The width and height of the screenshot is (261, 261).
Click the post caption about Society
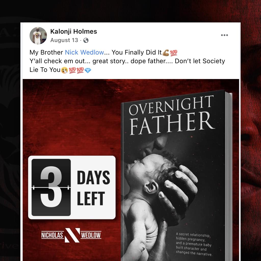(x=127, y=61)
